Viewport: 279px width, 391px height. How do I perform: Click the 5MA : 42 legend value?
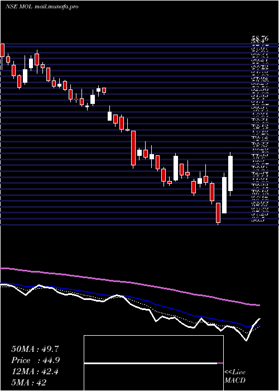(28, 383)
